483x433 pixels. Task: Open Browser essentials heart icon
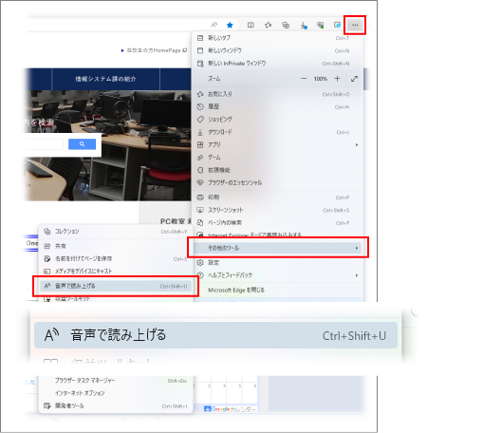(321, 25)
